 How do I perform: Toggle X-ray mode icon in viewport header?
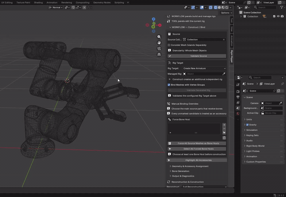coord(211,8)
